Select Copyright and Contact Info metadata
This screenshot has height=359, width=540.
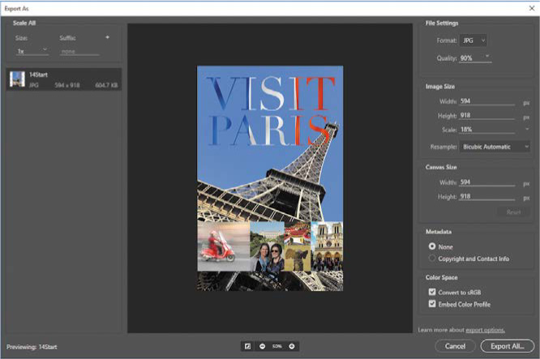tap(432, 259)
